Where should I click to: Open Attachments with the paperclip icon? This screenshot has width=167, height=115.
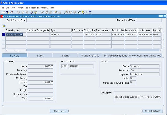(79, 12)
